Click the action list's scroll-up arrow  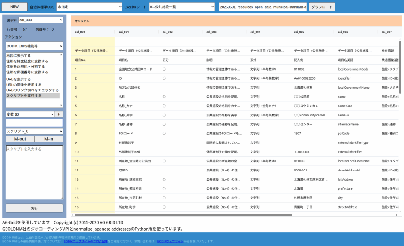pyautogui.click(x=61, y=55)
